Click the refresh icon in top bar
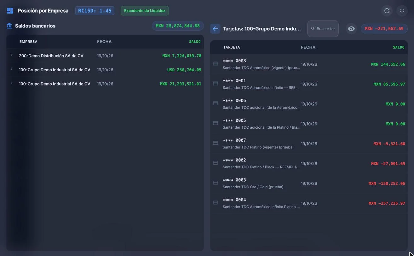 tap(387, 11)
